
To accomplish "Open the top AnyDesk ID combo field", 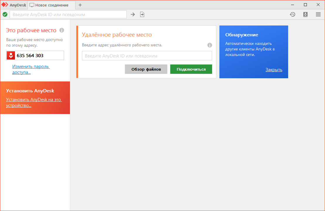I will point(68,14).
